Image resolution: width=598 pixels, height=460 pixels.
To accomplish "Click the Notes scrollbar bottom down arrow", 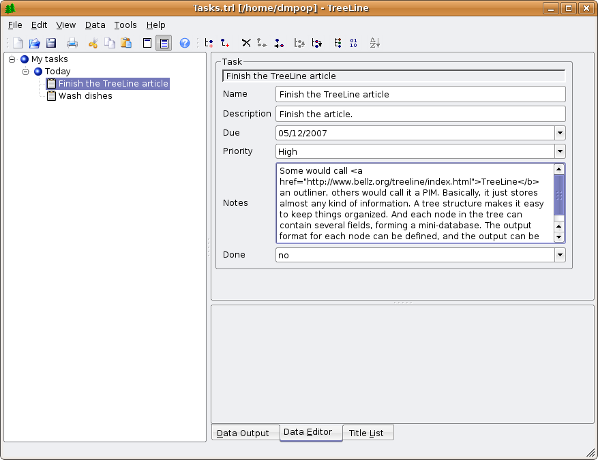I will tap(558, 237).
